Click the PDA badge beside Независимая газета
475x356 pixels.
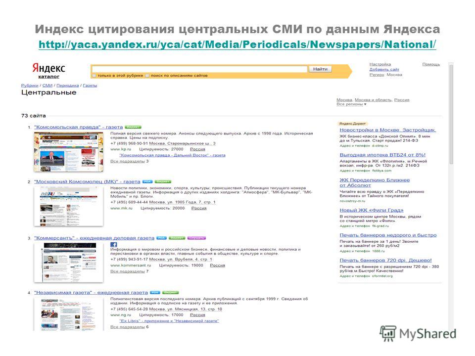click(x=155, y=292)
